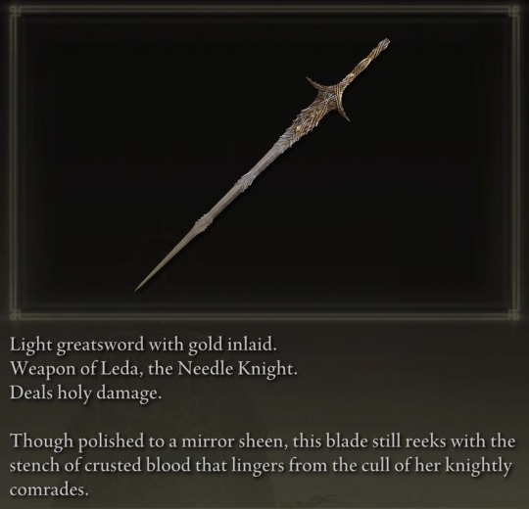529x509 pixels.
Task: Click the golden pommel of the sword
Action: click(x=383, y=44)
